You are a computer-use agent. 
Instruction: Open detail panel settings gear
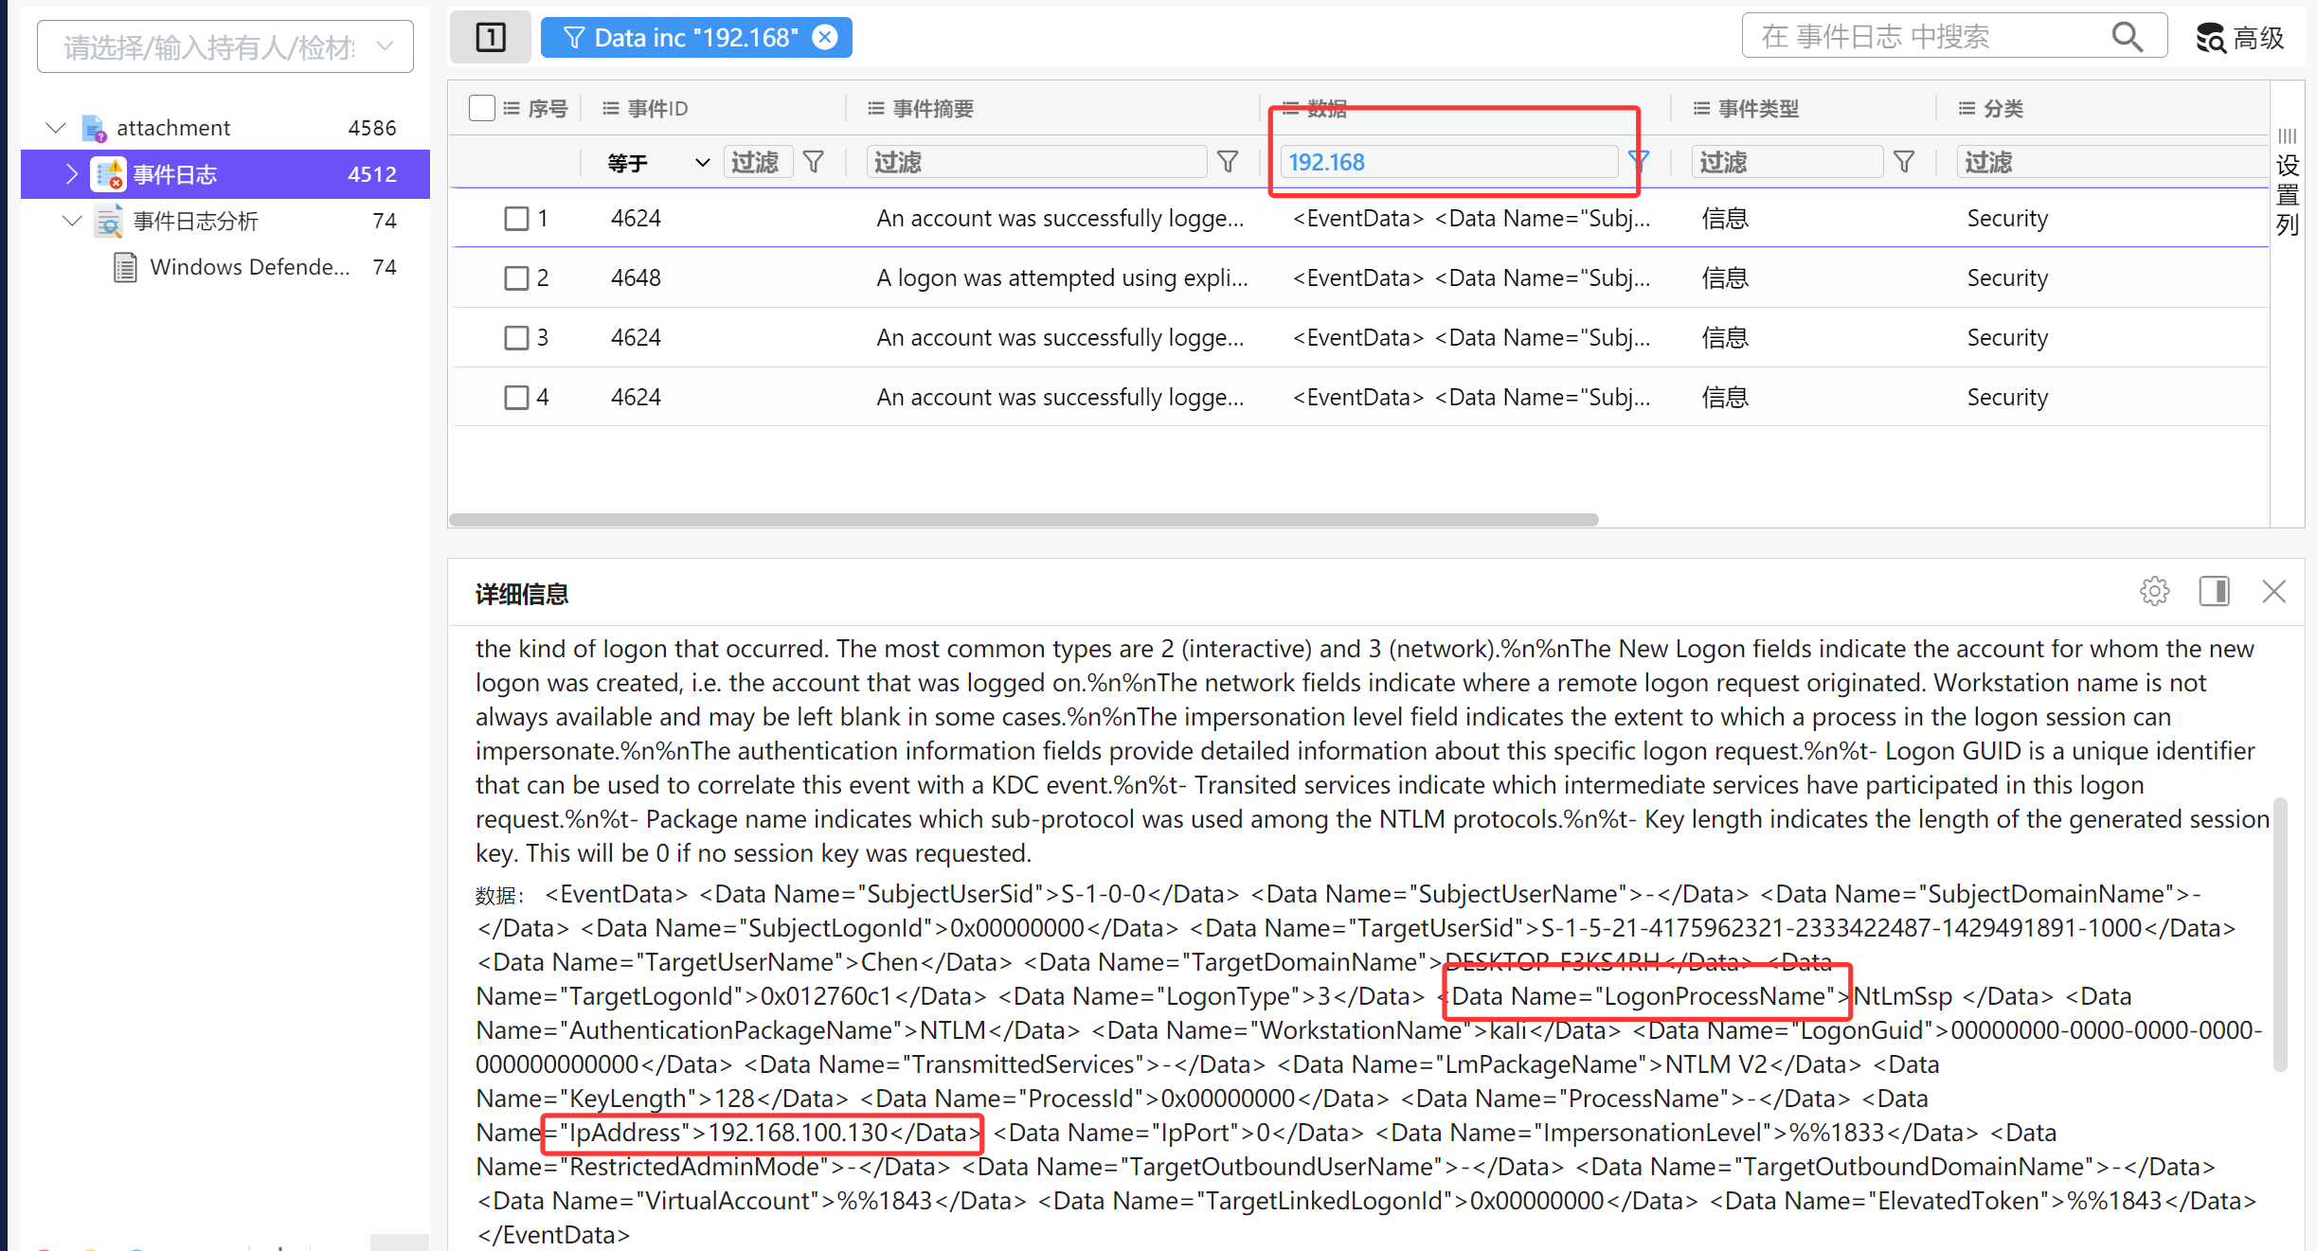pyautogui.click(x=2154, y=591)
